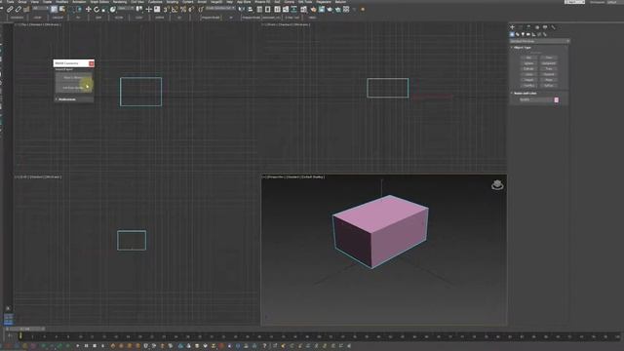
Task: Toggle Window/Crossing selection mode
Action: click(80, 9)
